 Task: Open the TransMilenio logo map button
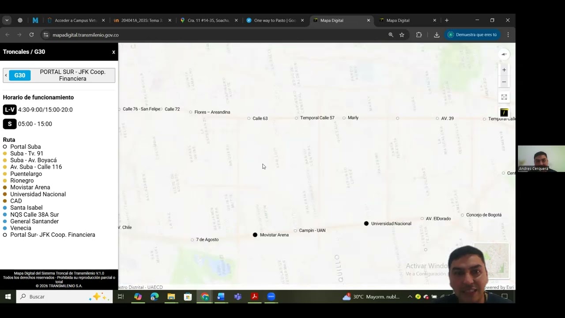click(x=504, y=113)
